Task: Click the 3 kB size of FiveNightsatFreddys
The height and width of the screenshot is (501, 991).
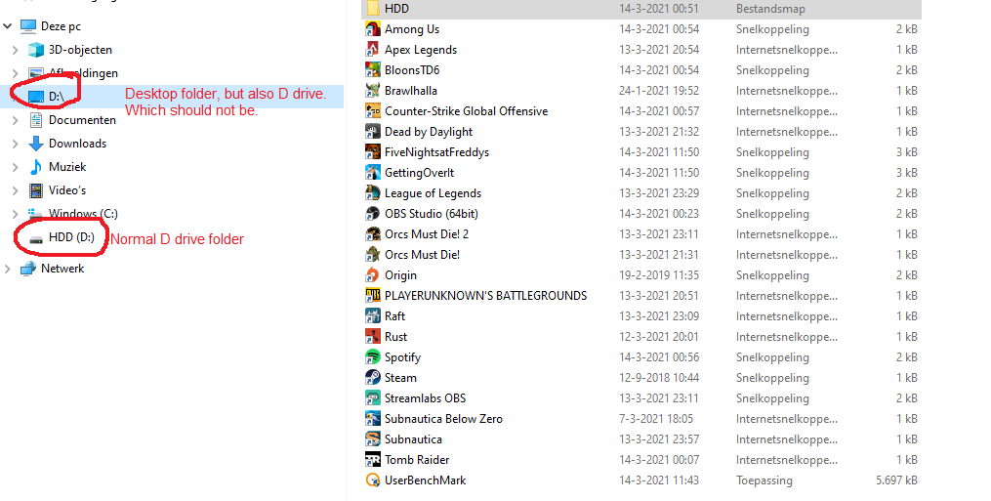Action: (906, 152)
